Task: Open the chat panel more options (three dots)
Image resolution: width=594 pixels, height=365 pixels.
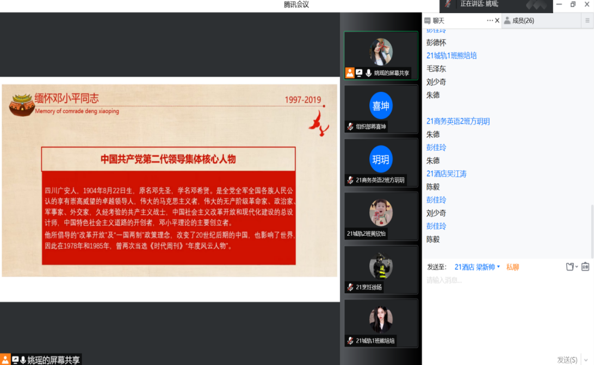Action: click(490, 21)
